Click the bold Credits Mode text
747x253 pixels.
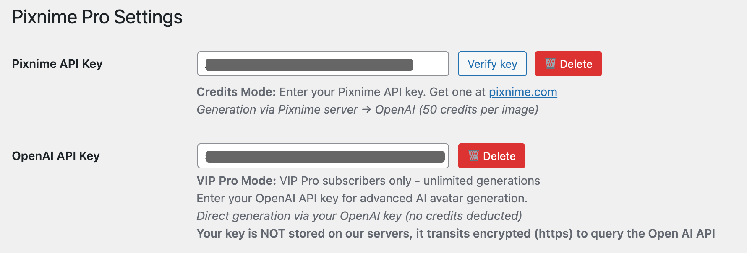click(236, 92)
